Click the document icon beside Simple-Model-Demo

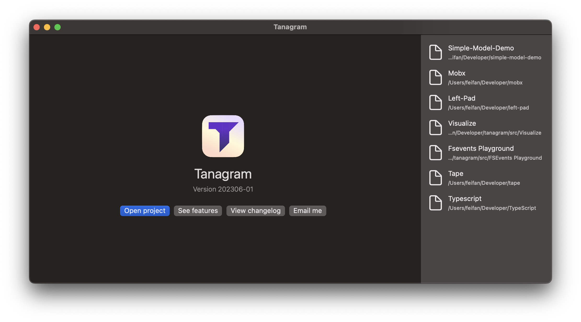click(435, 52)
